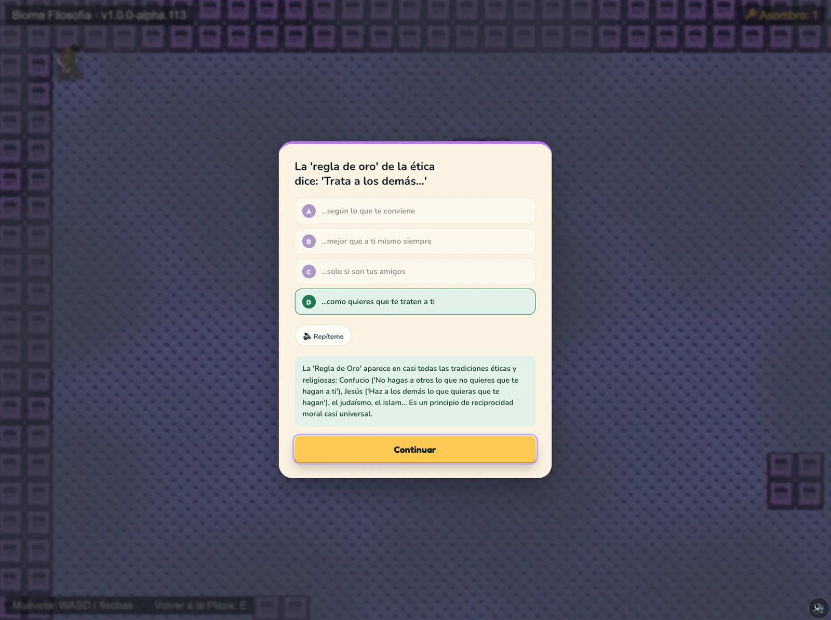Click the 'Volver a la Plaza: E' hint

coord(200,605)
